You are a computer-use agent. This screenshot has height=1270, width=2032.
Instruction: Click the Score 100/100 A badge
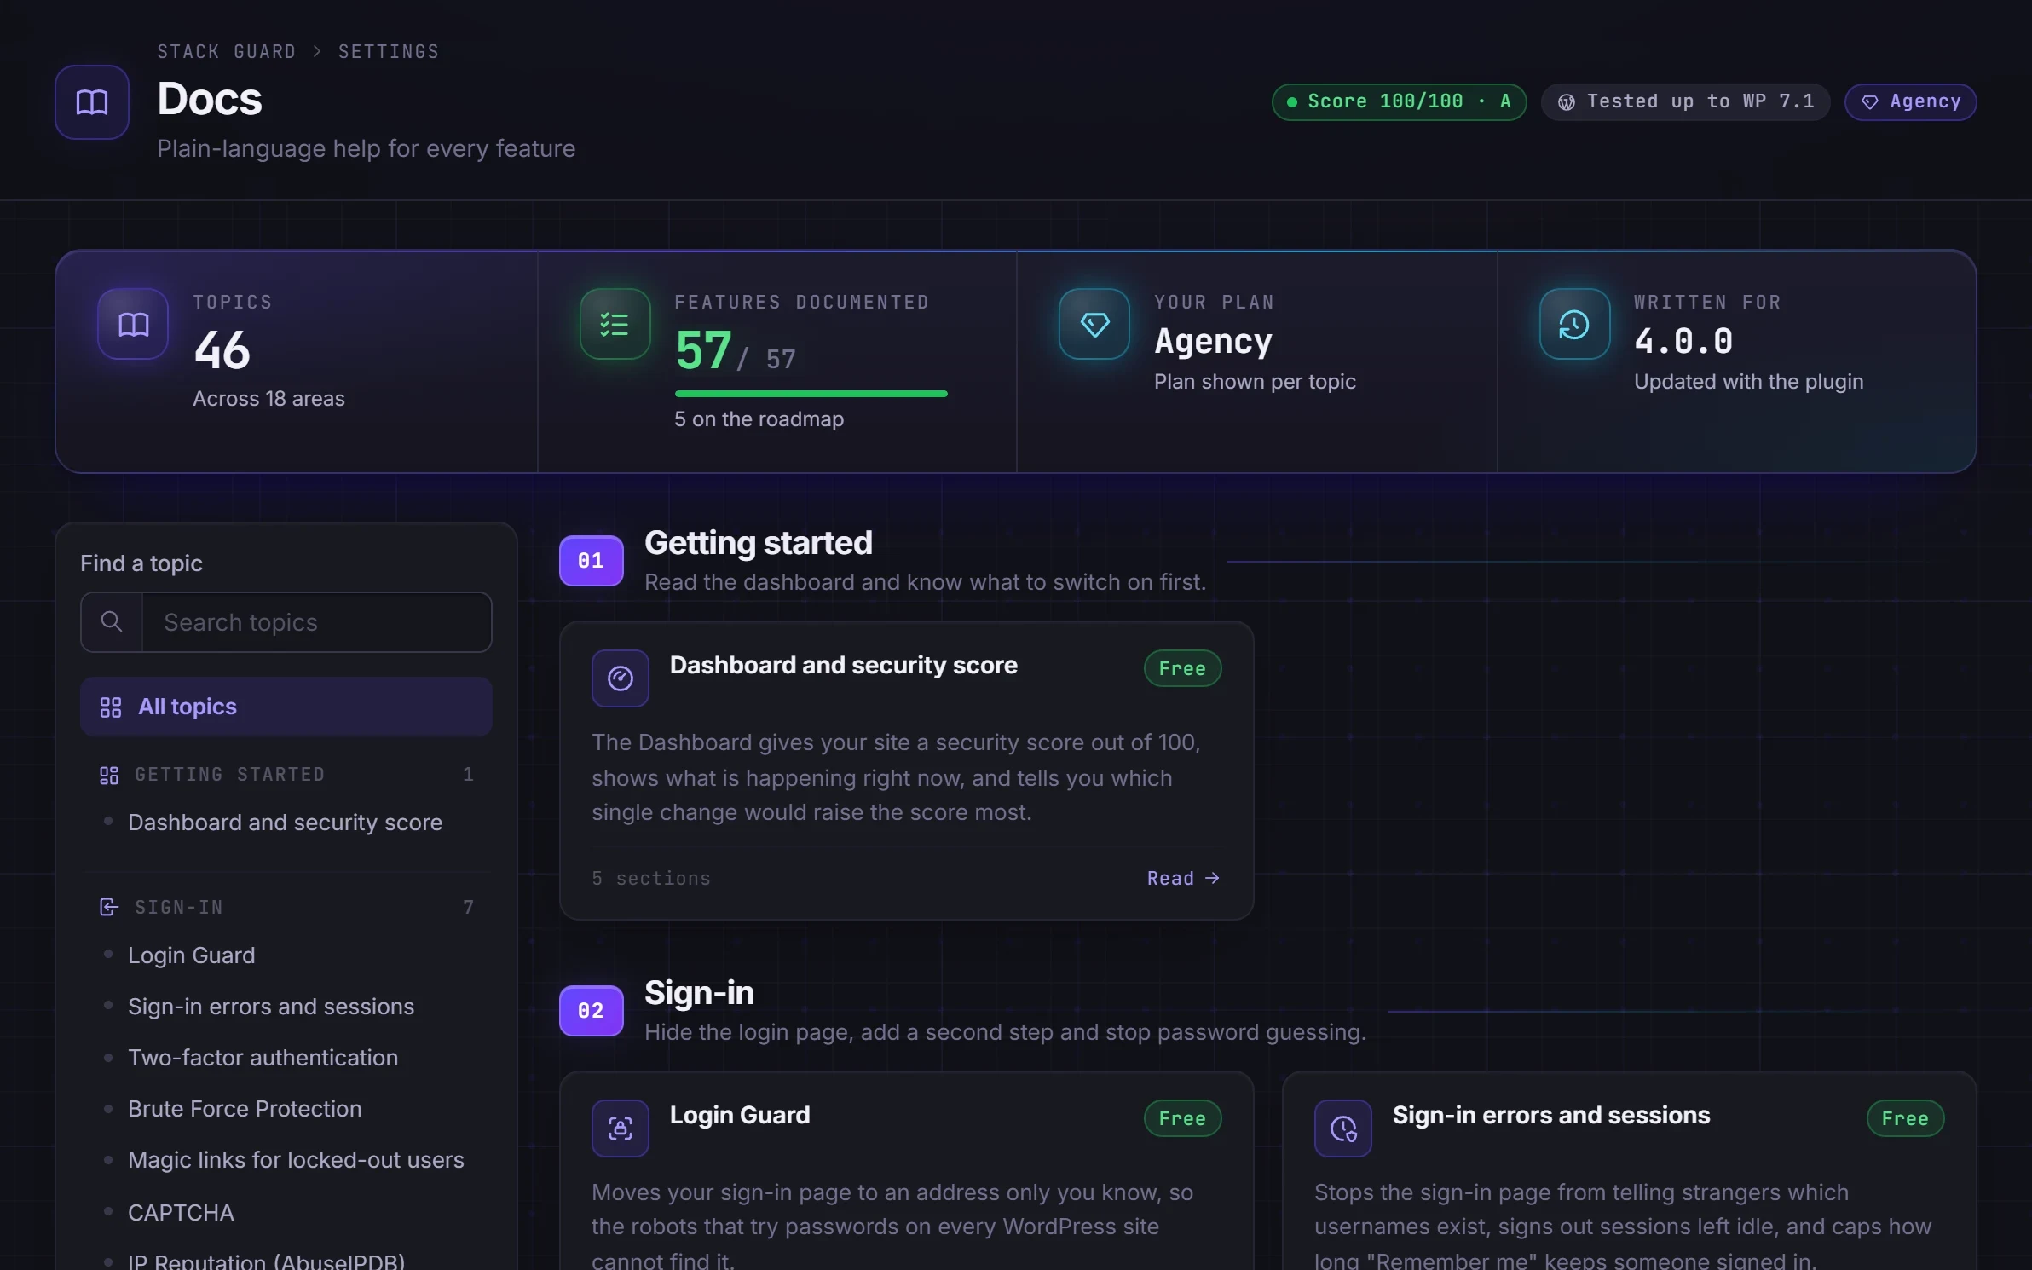pos(1399,102)
